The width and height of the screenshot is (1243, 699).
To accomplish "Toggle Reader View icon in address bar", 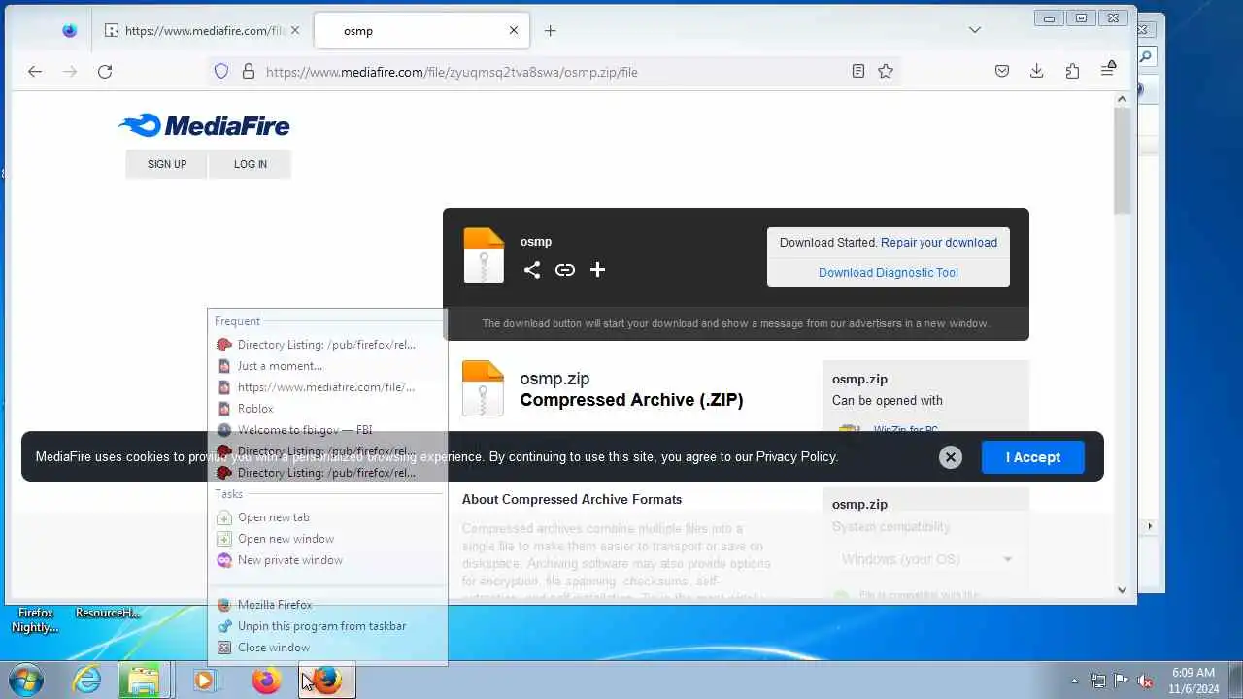I will [858, 71].
